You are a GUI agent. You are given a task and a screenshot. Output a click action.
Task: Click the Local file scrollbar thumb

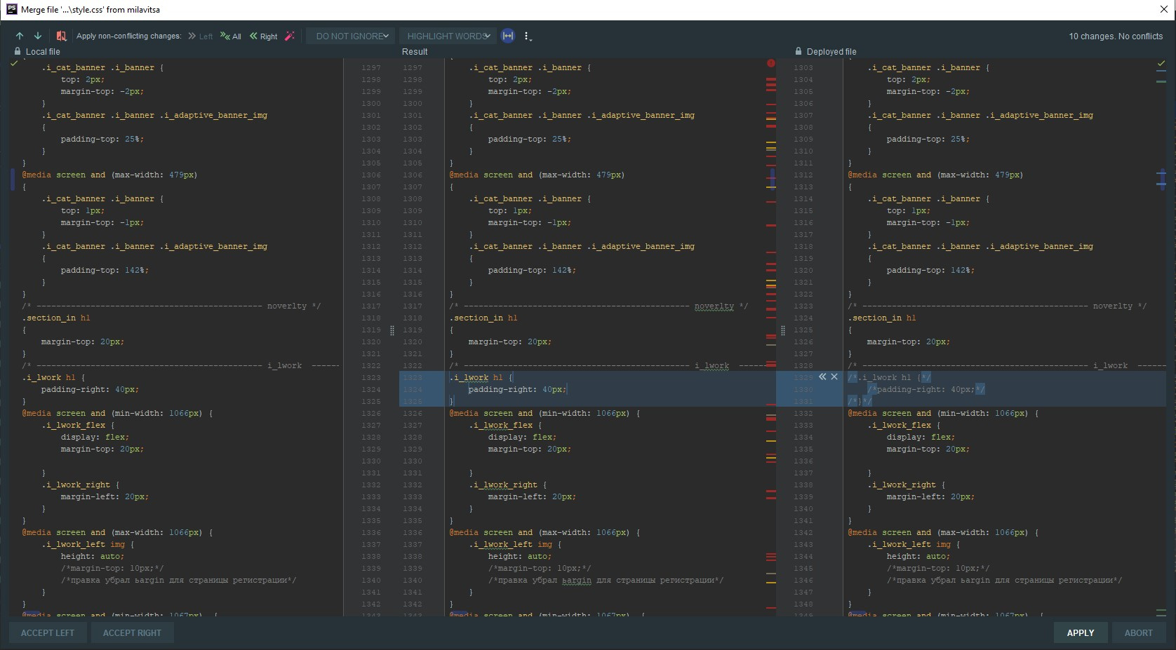tap(13, 180)
